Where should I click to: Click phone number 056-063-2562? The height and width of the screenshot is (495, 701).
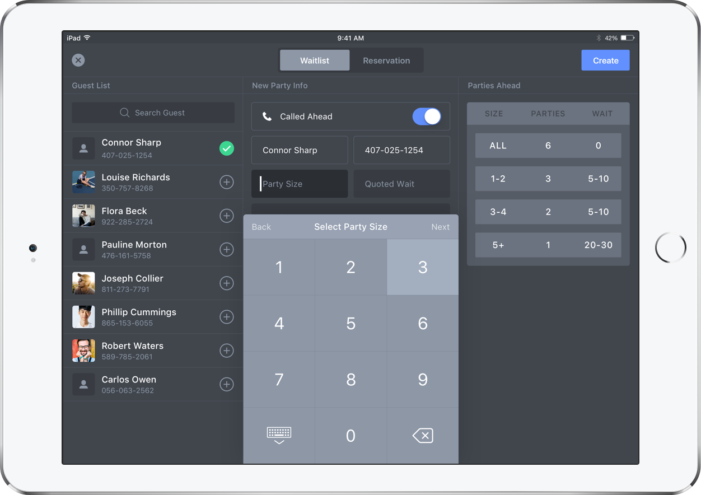(x=128, y=390)
